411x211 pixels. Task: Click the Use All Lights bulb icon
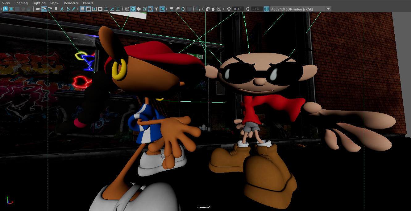click(x=156, y=9)
